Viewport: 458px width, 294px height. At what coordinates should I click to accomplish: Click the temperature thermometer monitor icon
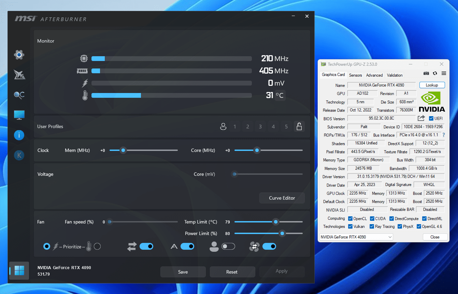pyautogui.click(x=85, y=95)
